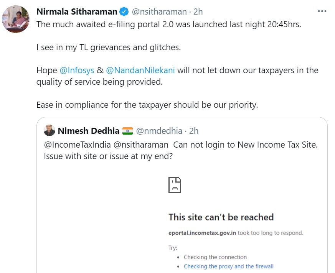335x273 pixels.
Task: Select the name Nimesh Dedhia
Action: point(88,130)
